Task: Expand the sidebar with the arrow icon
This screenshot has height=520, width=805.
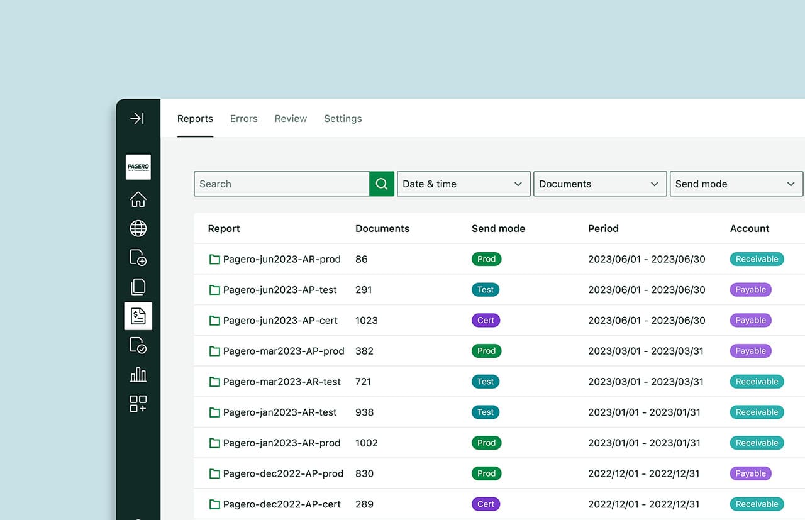Action: pos(137,118)
